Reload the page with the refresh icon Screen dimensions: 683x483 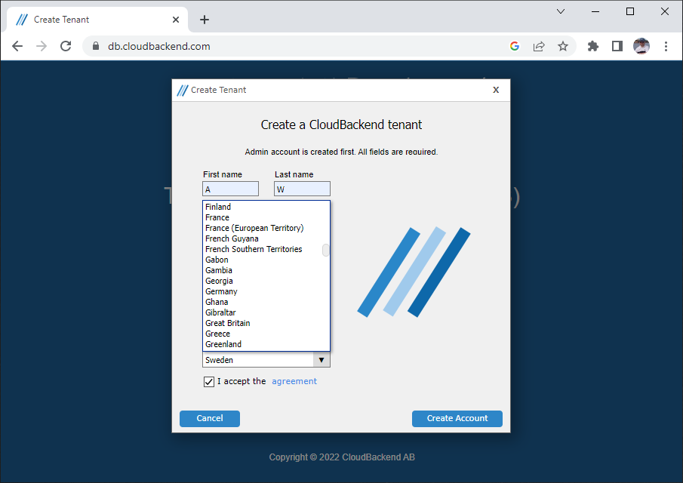[66, 46]
